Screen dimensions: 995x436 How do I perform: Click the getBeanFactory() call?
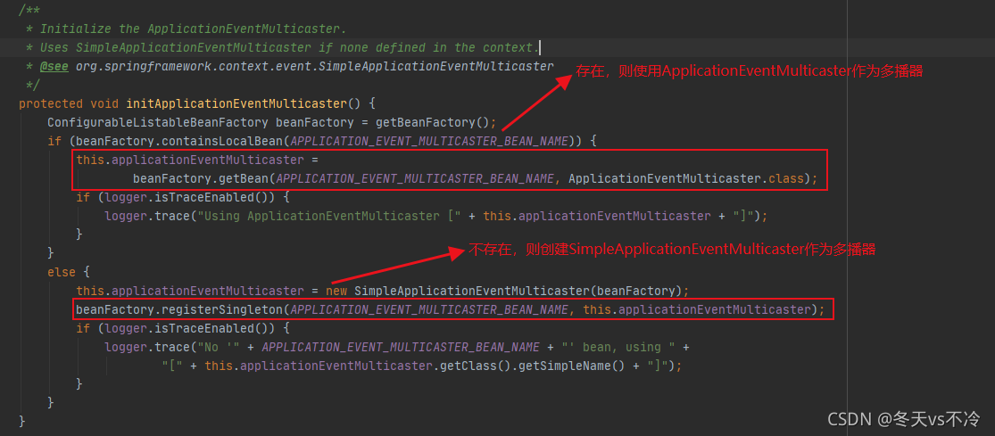click(x=431, y=122)
